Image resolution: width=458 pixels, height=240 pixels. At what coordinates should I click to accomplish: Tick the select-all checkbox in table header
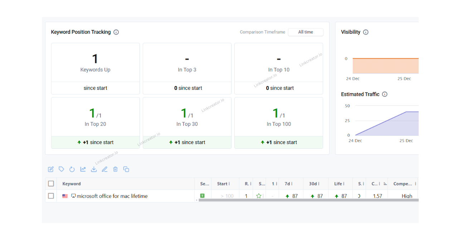point(51,184)
